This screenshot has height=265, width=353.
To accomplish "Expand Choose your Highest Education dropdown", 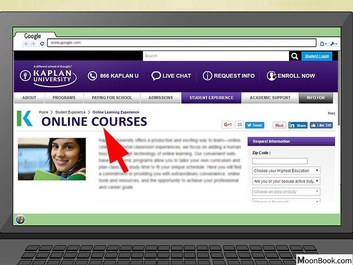I will pos(286,170).
